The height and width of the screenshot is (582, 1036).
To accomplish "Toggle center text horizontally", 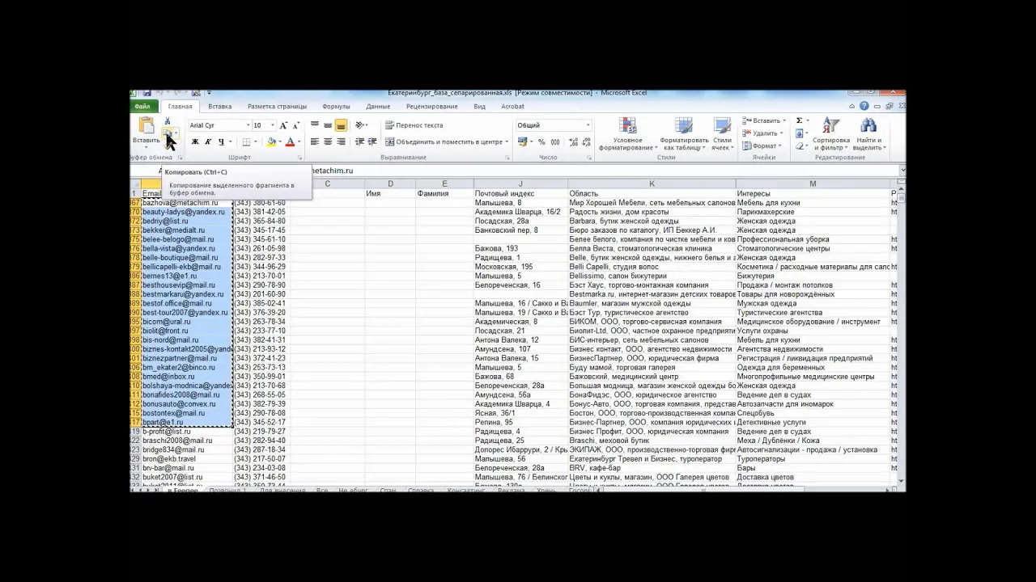I will [328, 142].
